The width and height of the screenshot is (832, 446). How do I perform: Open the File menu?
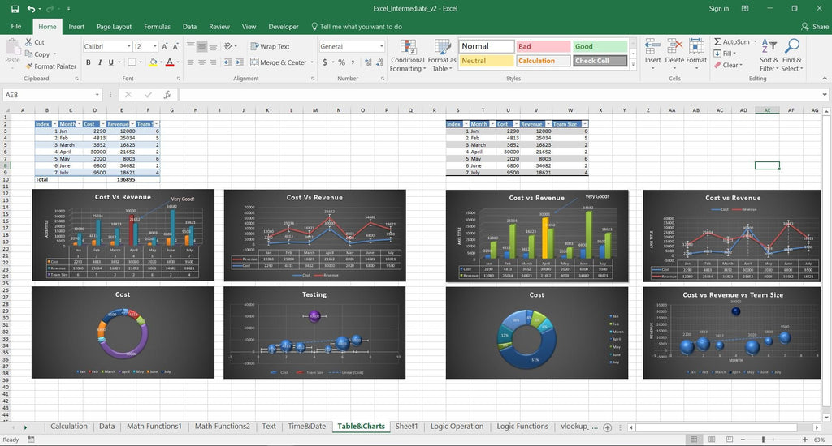[x=16, y=27]
